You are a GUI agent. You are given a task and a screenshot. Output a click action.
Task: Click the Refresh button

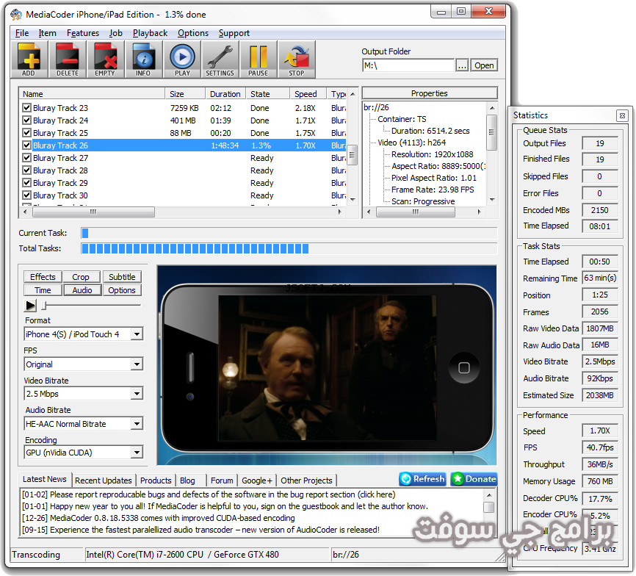click(422, 479)
